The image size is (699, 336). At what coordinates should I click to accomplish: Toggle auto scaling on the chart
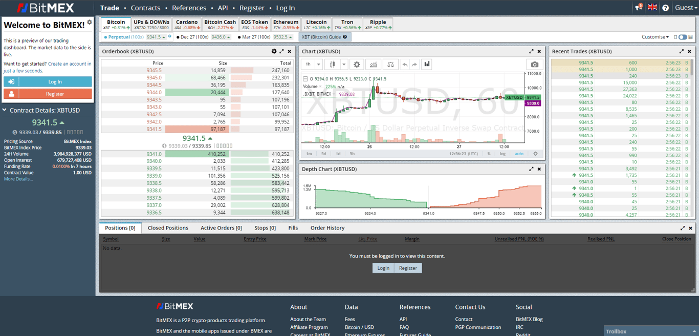519,153
